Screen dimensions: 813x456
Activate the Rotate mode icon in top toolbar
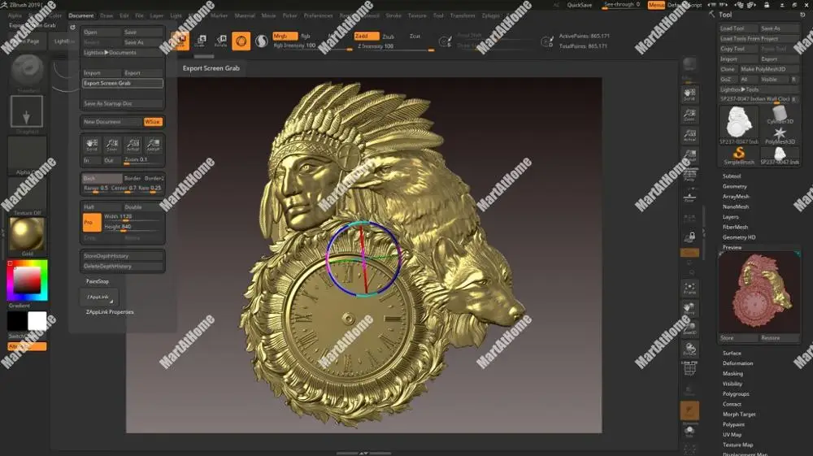coord(221,41)
